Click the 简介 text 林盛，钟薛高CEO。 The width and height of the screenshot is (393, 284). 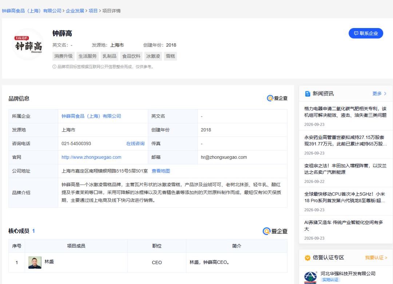pyautogui.click(x=209, y=263)
